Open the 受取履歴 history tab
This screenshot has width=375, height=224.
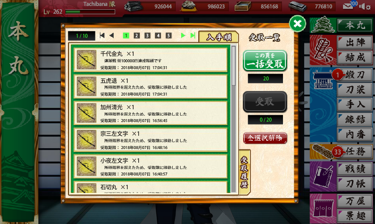(244, 172)
